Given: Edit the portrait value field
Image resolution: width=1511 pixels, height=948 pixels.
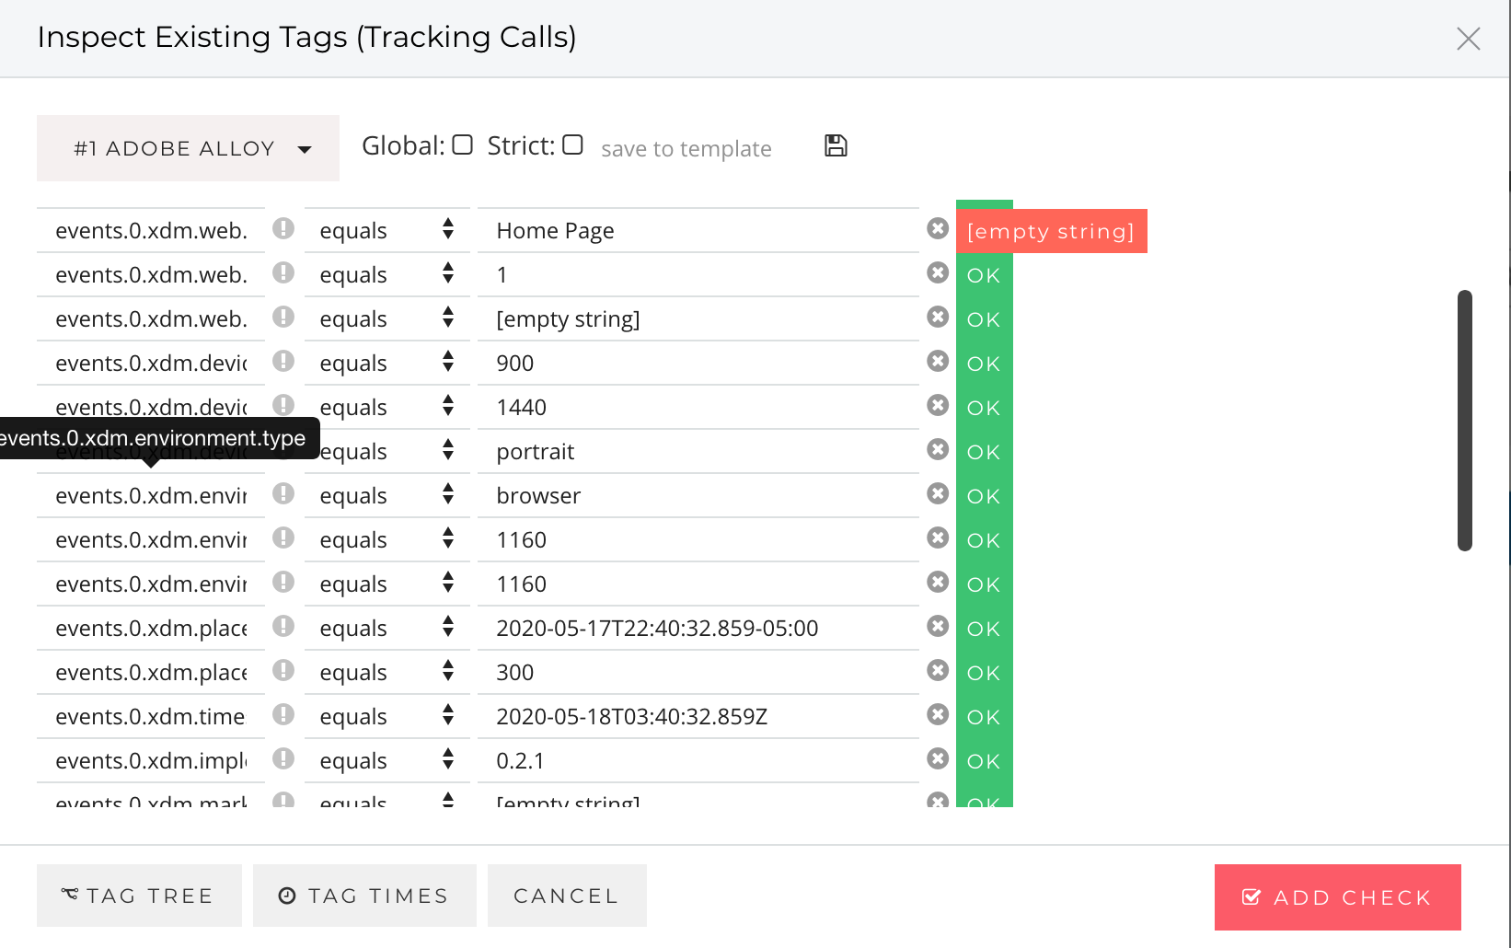Looking at the screenshot, I should [698, 451].
